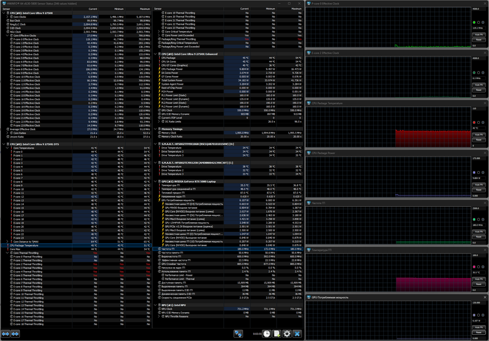Click the chip icon beside GPU RTX 5080 Laptop header
Screen dimensions: 489x341
(160, 181)
